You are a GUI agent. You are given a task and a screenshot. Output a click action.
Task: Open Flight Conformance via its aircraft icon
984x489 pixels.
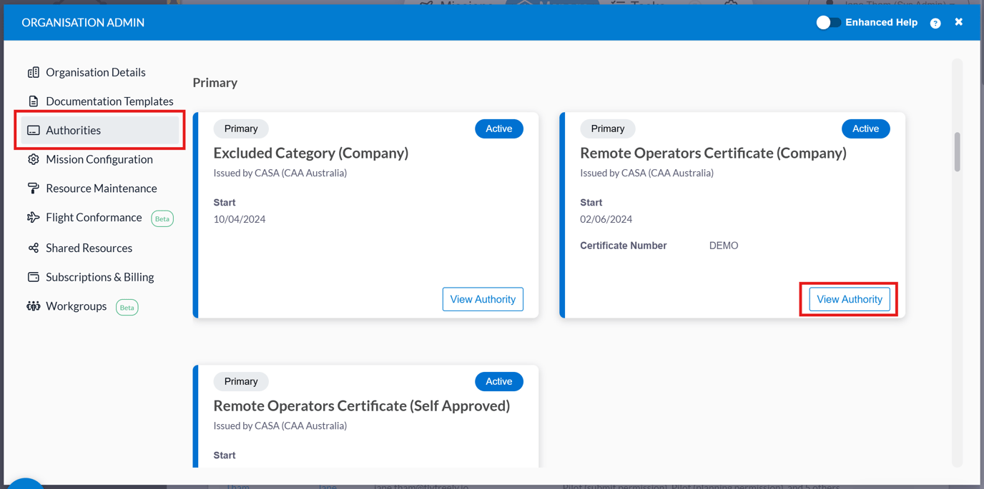33,217
